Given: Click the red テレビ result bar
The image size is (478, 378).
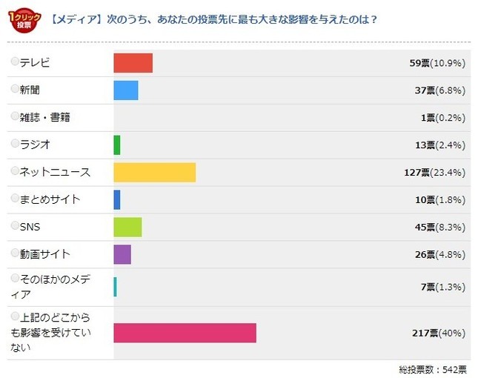Looking at the screenshot, I should 133,63.
